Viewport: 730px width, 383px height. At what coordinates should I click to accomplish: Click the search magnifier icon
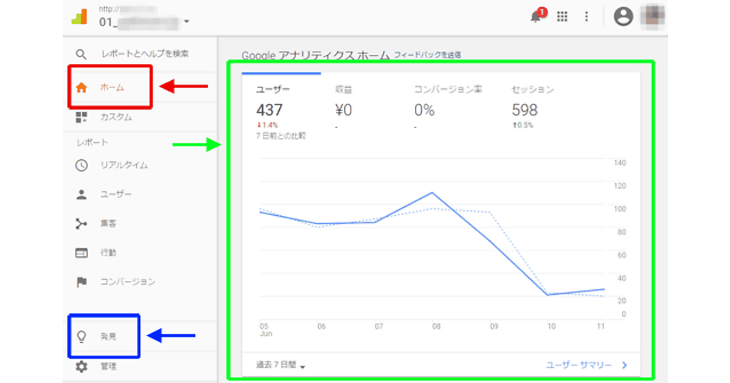coord(81,54)
